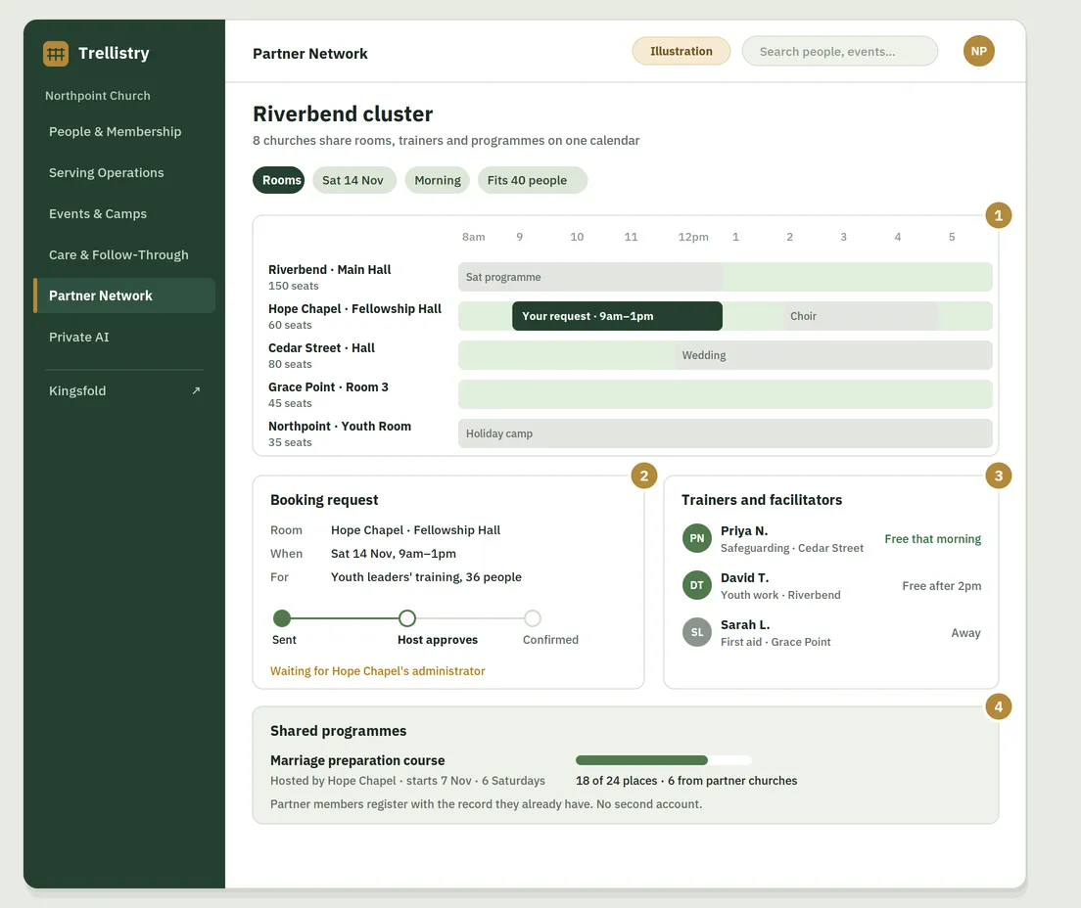The image size is (1081, 908).
Task: Click the Sent step marker
Action: coord(281,618)
